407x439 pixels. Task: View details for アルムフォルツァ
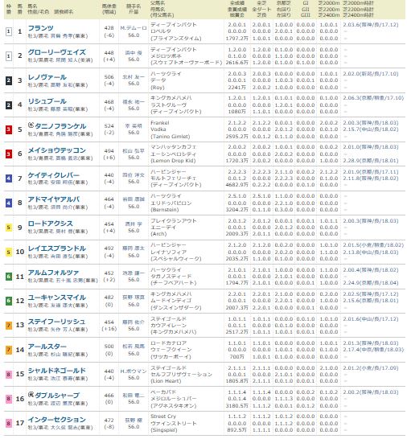(x=54, y=273)
